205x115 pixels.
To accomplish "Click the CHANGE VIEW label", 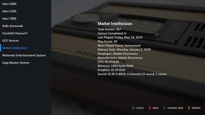I will pos(175,108).
